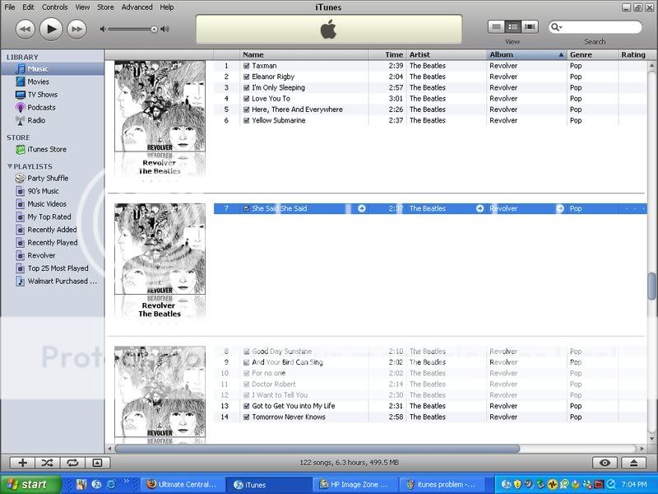Sort tracks by the Time column header
This screenshot has width=658, height=494.
pyautogui.click(x=387, y=54)
